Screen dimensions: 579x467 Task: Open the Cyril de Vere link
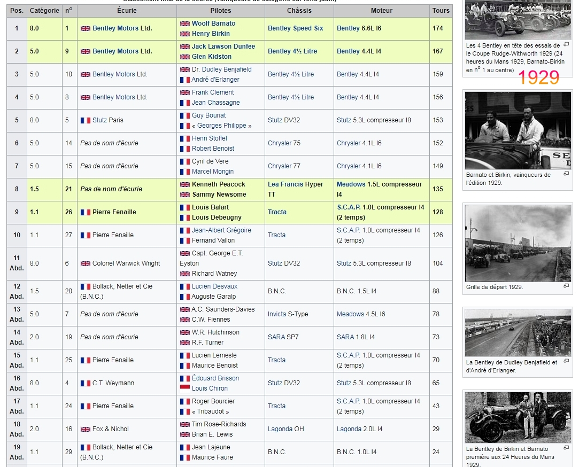point(210,161)
